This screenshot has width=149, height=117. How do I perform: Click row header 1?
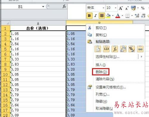click(x=5, y=28)
